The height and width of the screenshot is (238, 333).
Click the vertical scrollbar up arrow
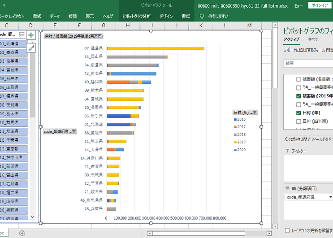pos(275,25)
